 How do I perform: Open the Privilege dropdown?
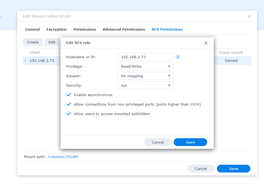tap(145, 66)
